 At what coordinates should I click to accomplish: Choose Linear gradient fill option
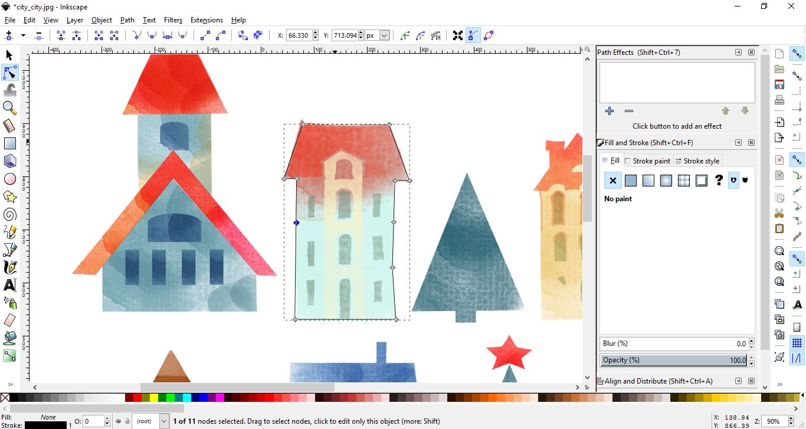648,181
